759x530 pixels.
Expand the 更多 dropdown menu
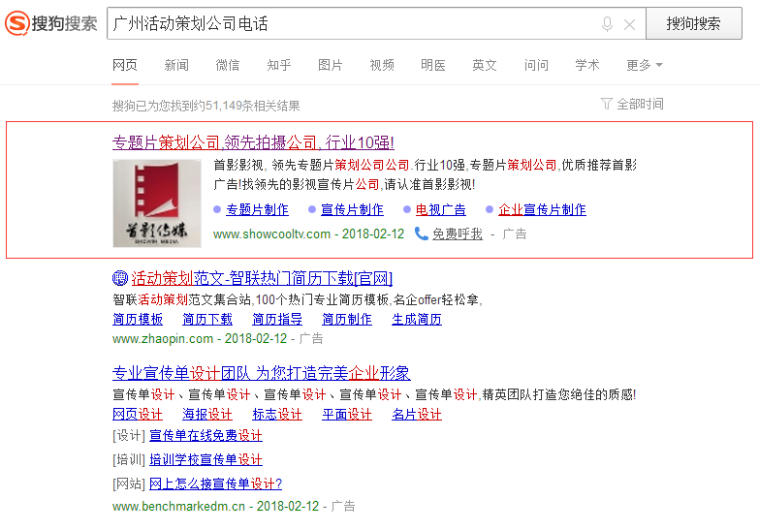coord(645,65)
